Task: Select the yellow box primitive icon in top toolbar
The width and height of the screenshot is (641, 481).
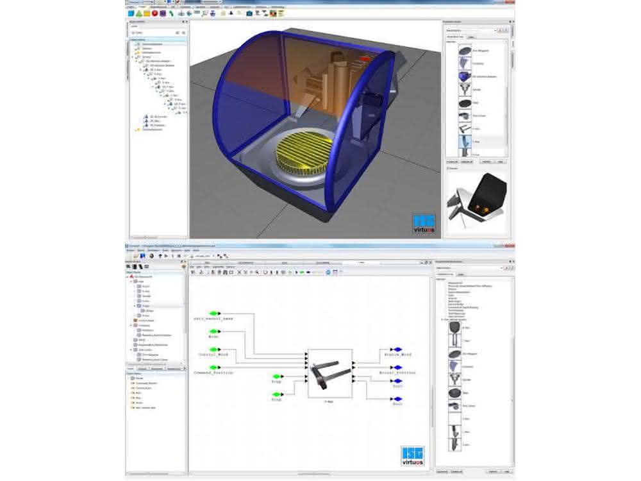Action: tap(147, 13)
